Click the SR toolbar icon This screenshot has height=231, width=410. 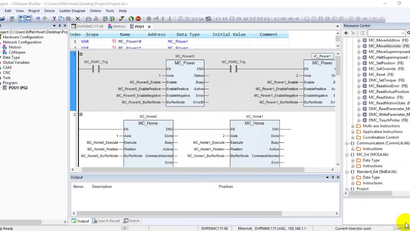365,19
